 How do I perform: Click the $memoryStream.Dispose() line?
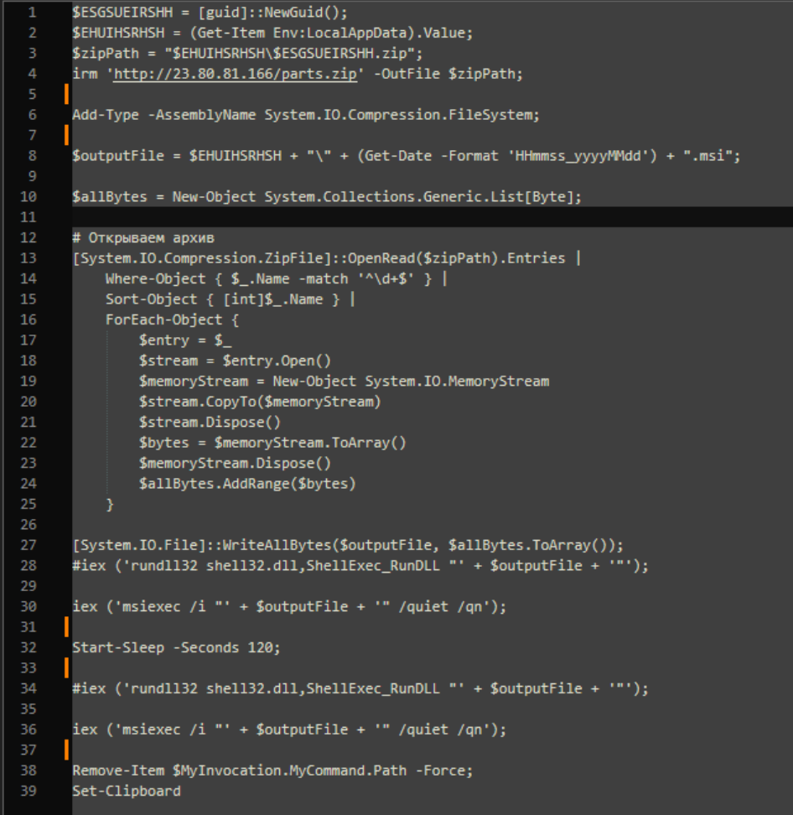pos(235,463)
